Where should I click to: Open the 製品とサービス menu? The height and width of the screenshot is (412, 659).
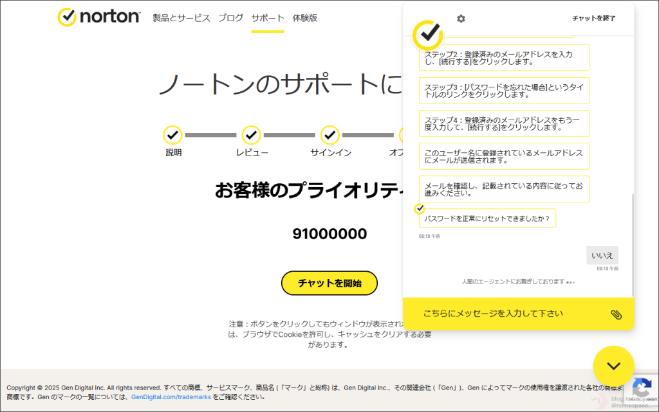click(181, 18)
